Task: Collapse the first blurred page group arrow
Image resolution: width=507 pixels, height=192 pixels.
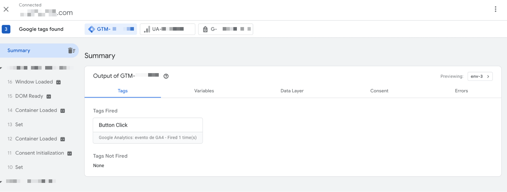Action: pos(1,68)
